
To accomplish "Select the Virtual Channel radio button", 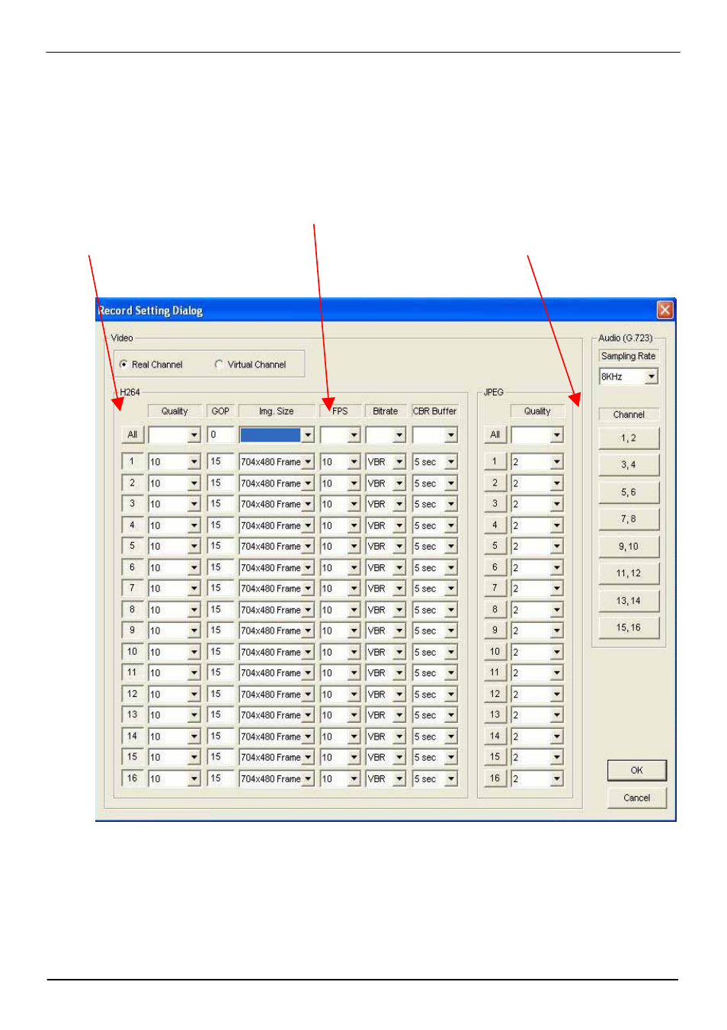I will [x=219, y=364].
